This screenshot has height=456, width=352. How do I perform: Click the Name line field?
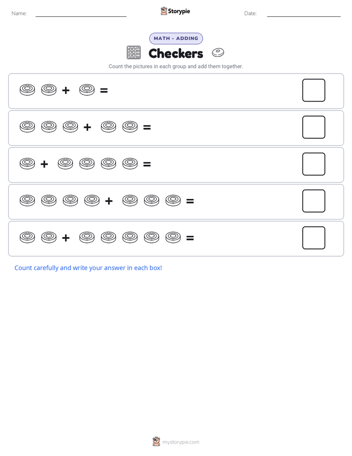(x=81, y=14)
